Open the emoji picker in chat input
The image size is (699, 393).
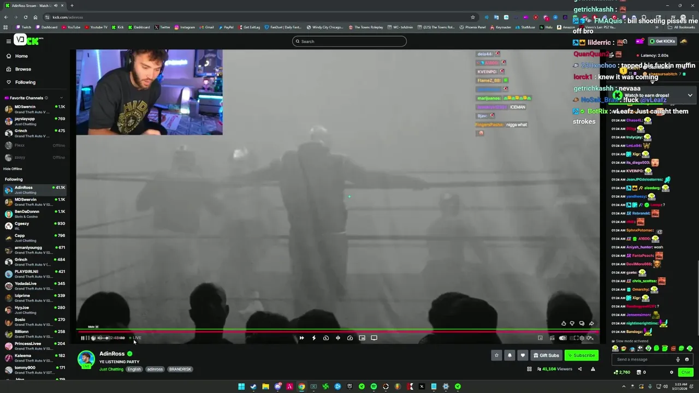click(x=687, y=360)
